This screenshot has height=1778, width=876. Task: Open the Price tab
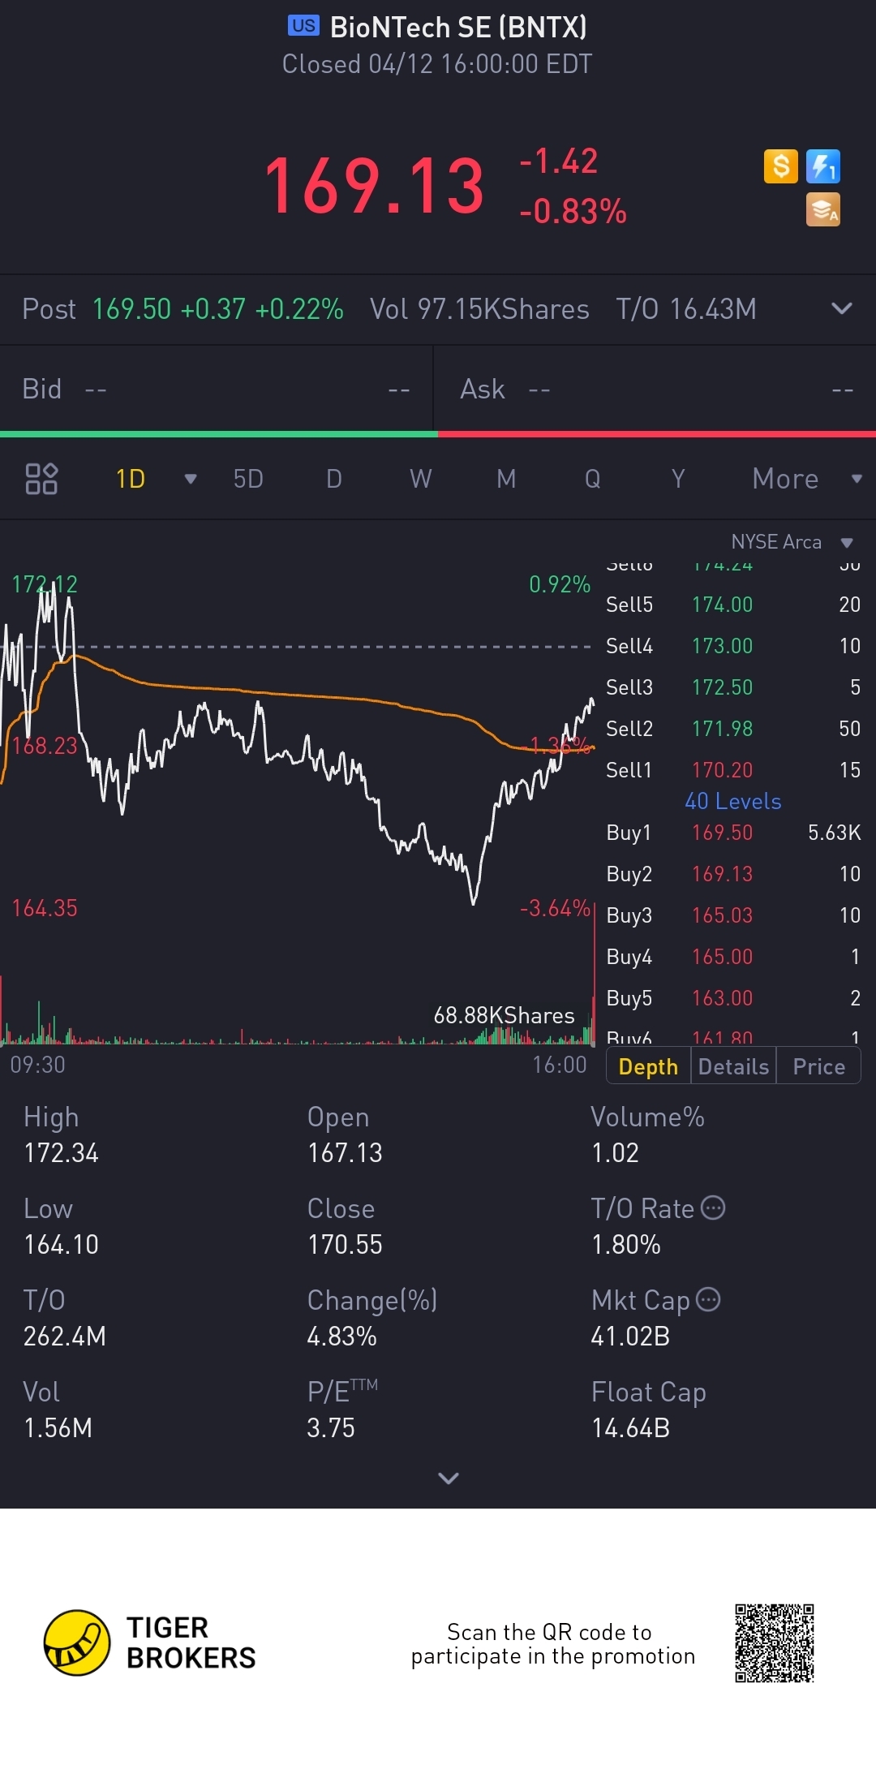(818, 1066)
